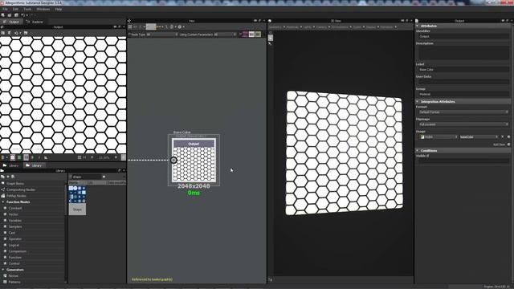This screenshot has height=289, width=514.
Task: Click the undo icon in main toolbar
Action: [x=23, y=15]
